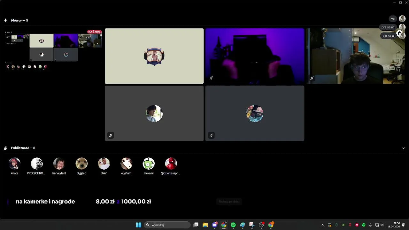409x230 pixels.
Task: Click the NVIDIA tray icon
Action: (x=343, y=225)
